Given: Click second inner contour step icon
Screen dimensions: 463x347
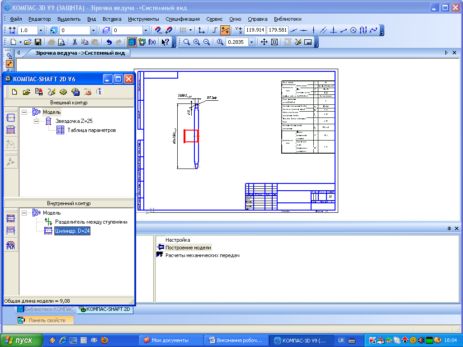Looking at the screenshot, I should pyautogui.click(x=11, y=230).
